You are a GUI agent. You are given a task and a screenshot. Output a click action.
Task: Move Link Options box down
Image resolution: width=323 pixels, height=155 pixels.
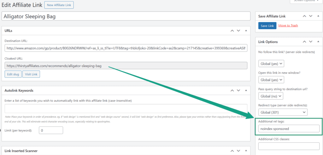(x=311, y=42)
